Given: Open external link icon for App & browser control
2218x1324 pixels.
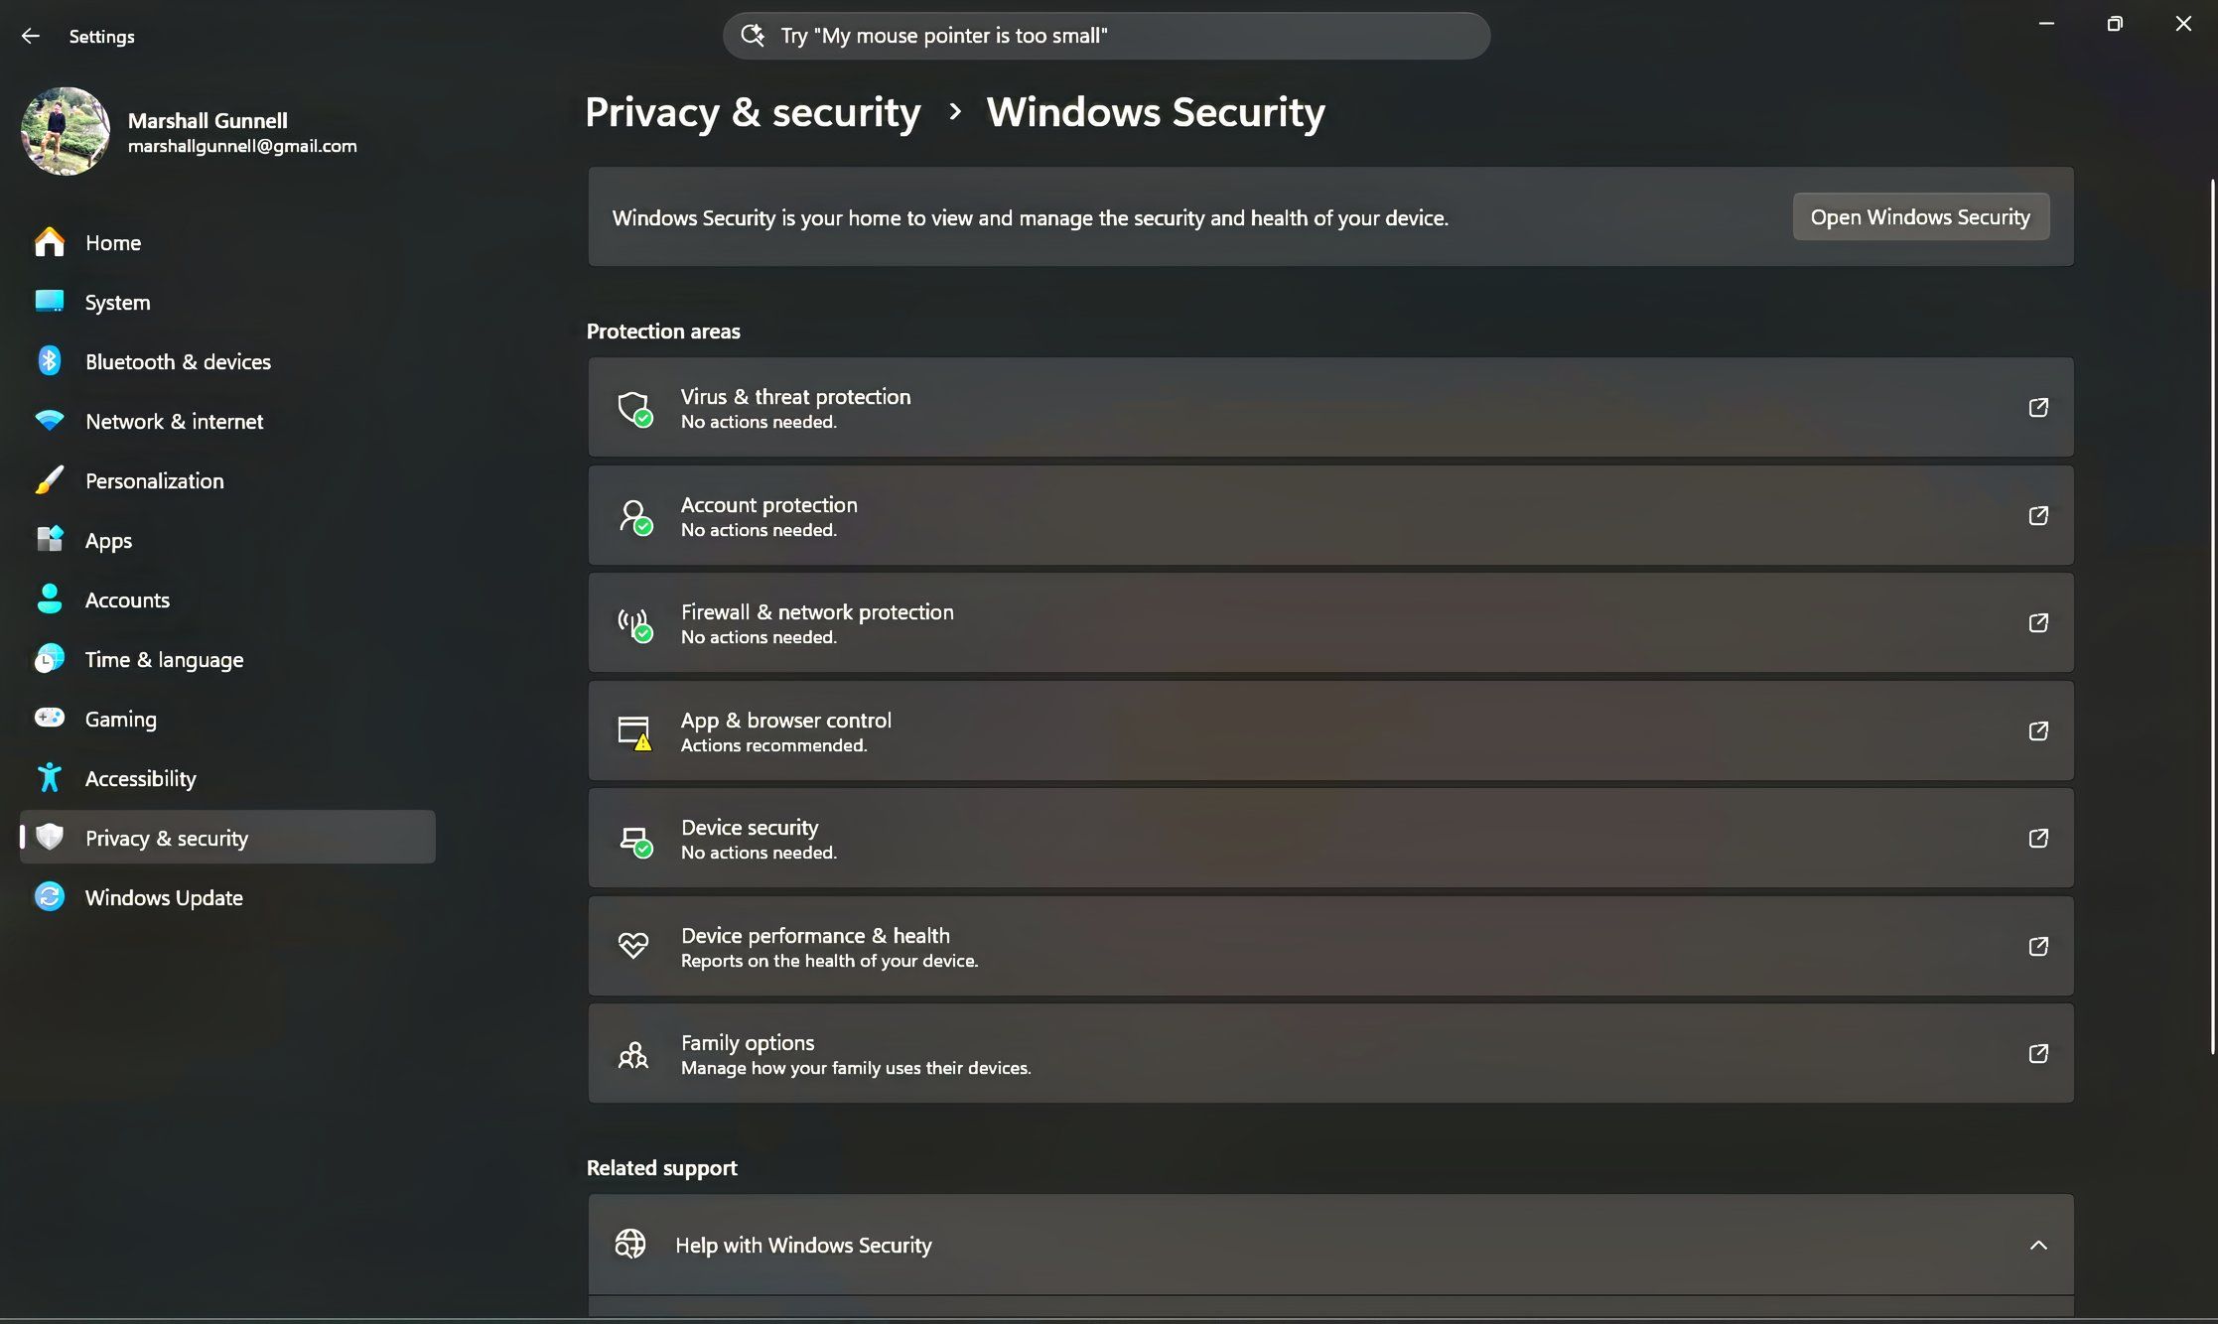Looking at the screenshot, I should pyautogui.click(x=2038, y=730).
